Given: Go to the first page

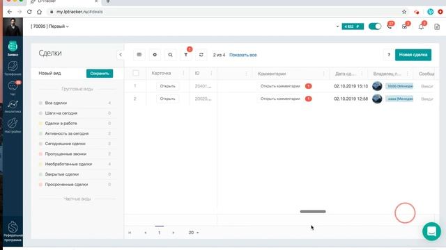Looking at the screenshot, I should click(x=130, y=233).
